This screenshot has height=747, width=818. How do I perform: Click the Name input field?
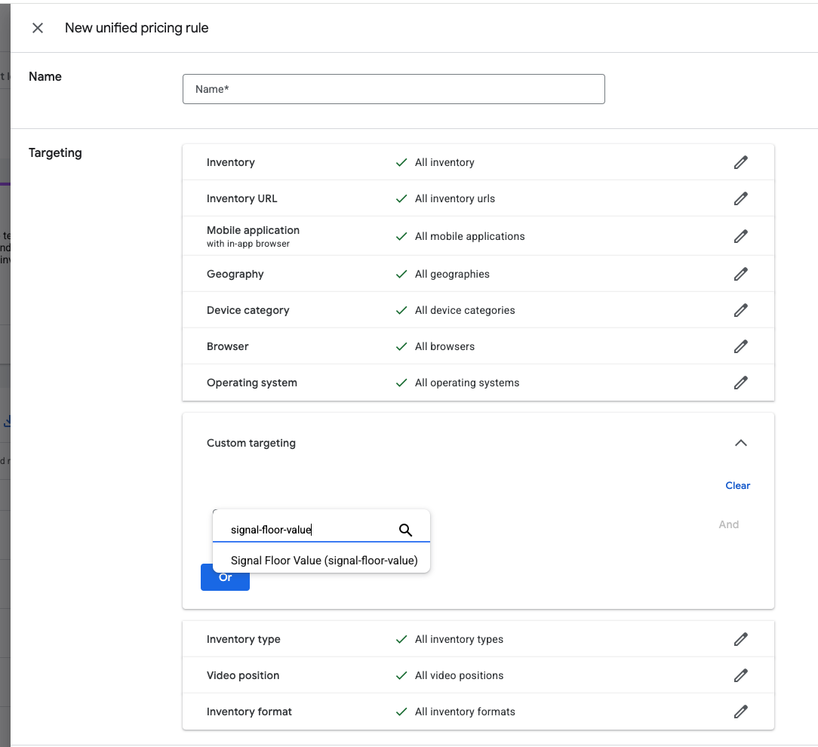393,89
